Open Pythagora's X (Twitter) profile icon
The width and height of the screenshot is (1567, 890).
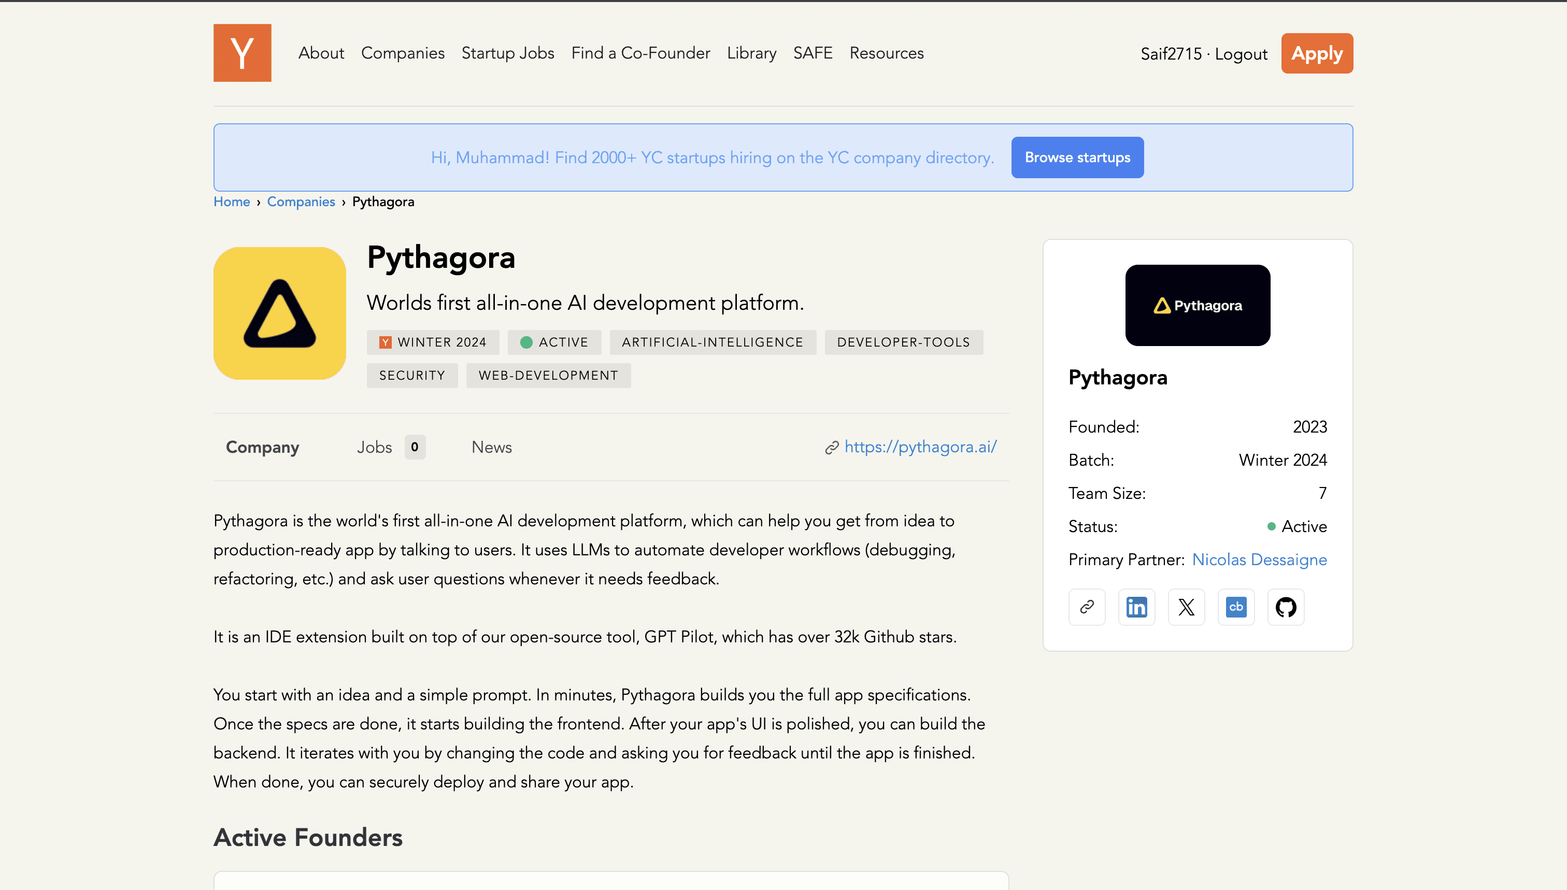tap(1186, 607)
